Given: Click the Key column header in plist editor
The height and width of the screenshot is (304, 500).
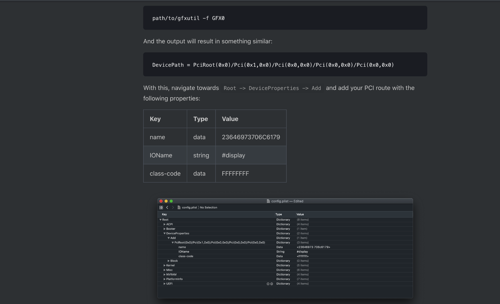Looking at the screenshot, I should pyautogui.click(x=164, y=214).
